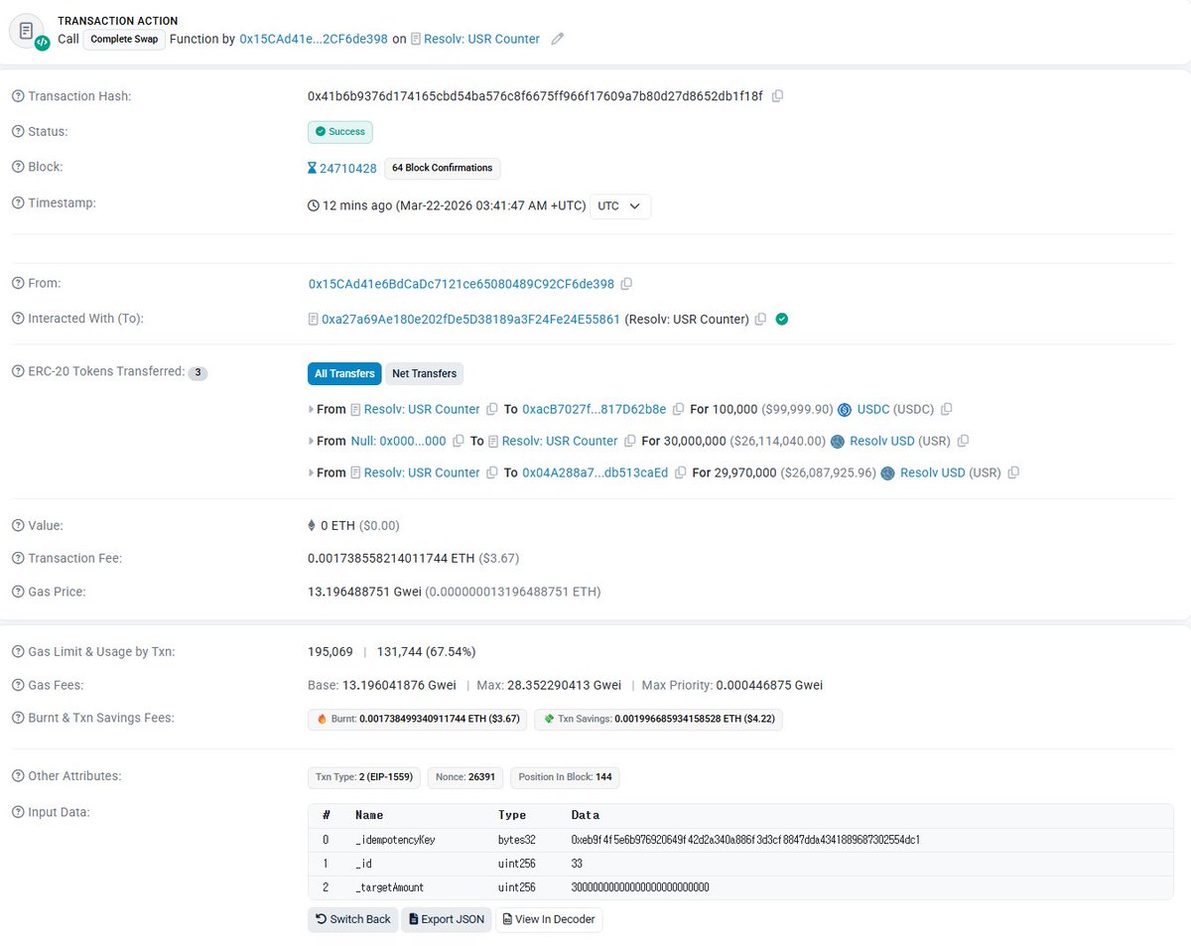The width and height of the screenshot is (1191, 946).
Task: Click the help tooltip icon next to Gas Price
Action: pos(16,591)
